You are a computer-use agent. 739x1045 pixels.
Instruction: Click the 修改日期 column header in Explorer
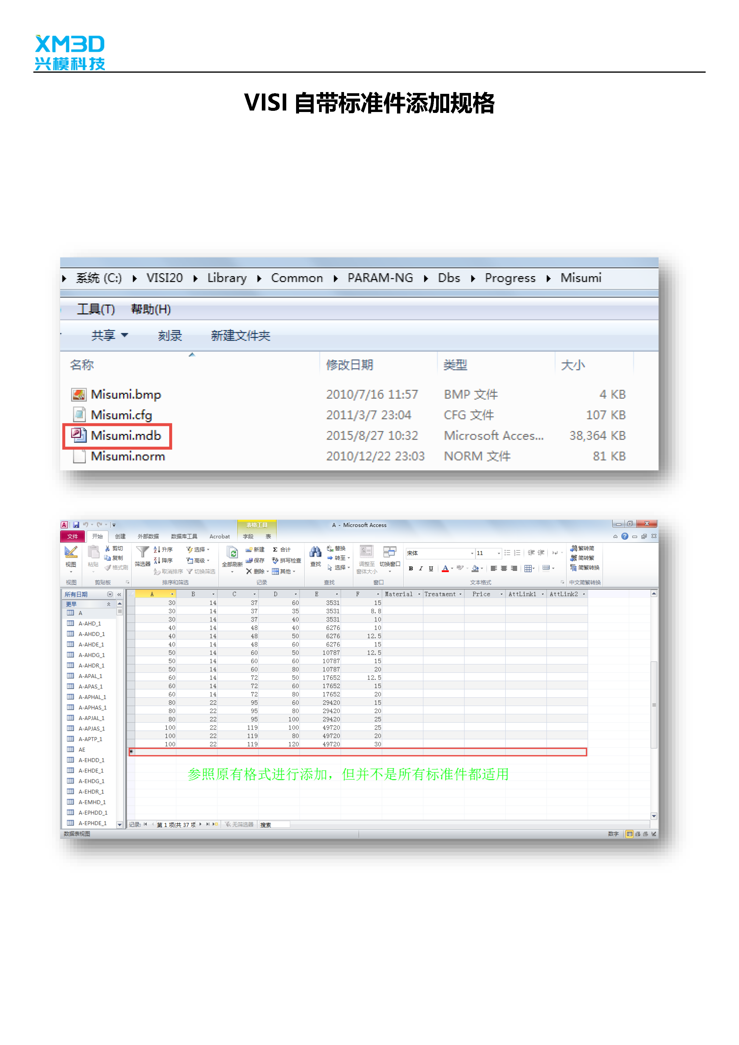[x=349, y=365]
